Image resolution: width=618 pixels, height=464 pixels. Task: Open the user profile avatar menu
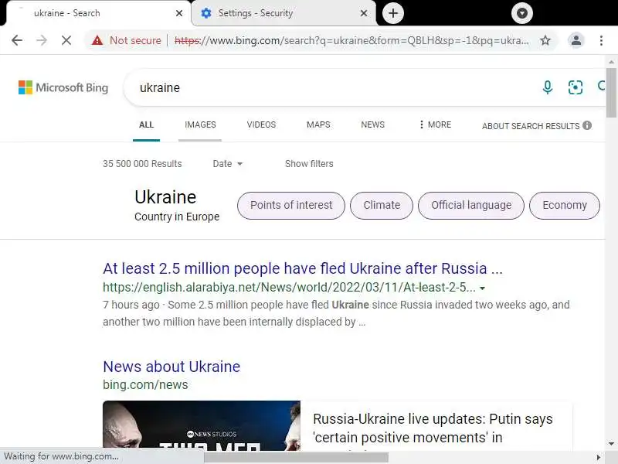tap(576, 40)
